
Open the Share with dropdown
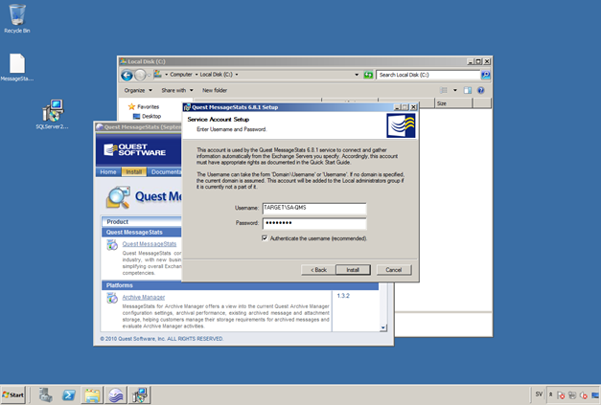coord(177,90)
